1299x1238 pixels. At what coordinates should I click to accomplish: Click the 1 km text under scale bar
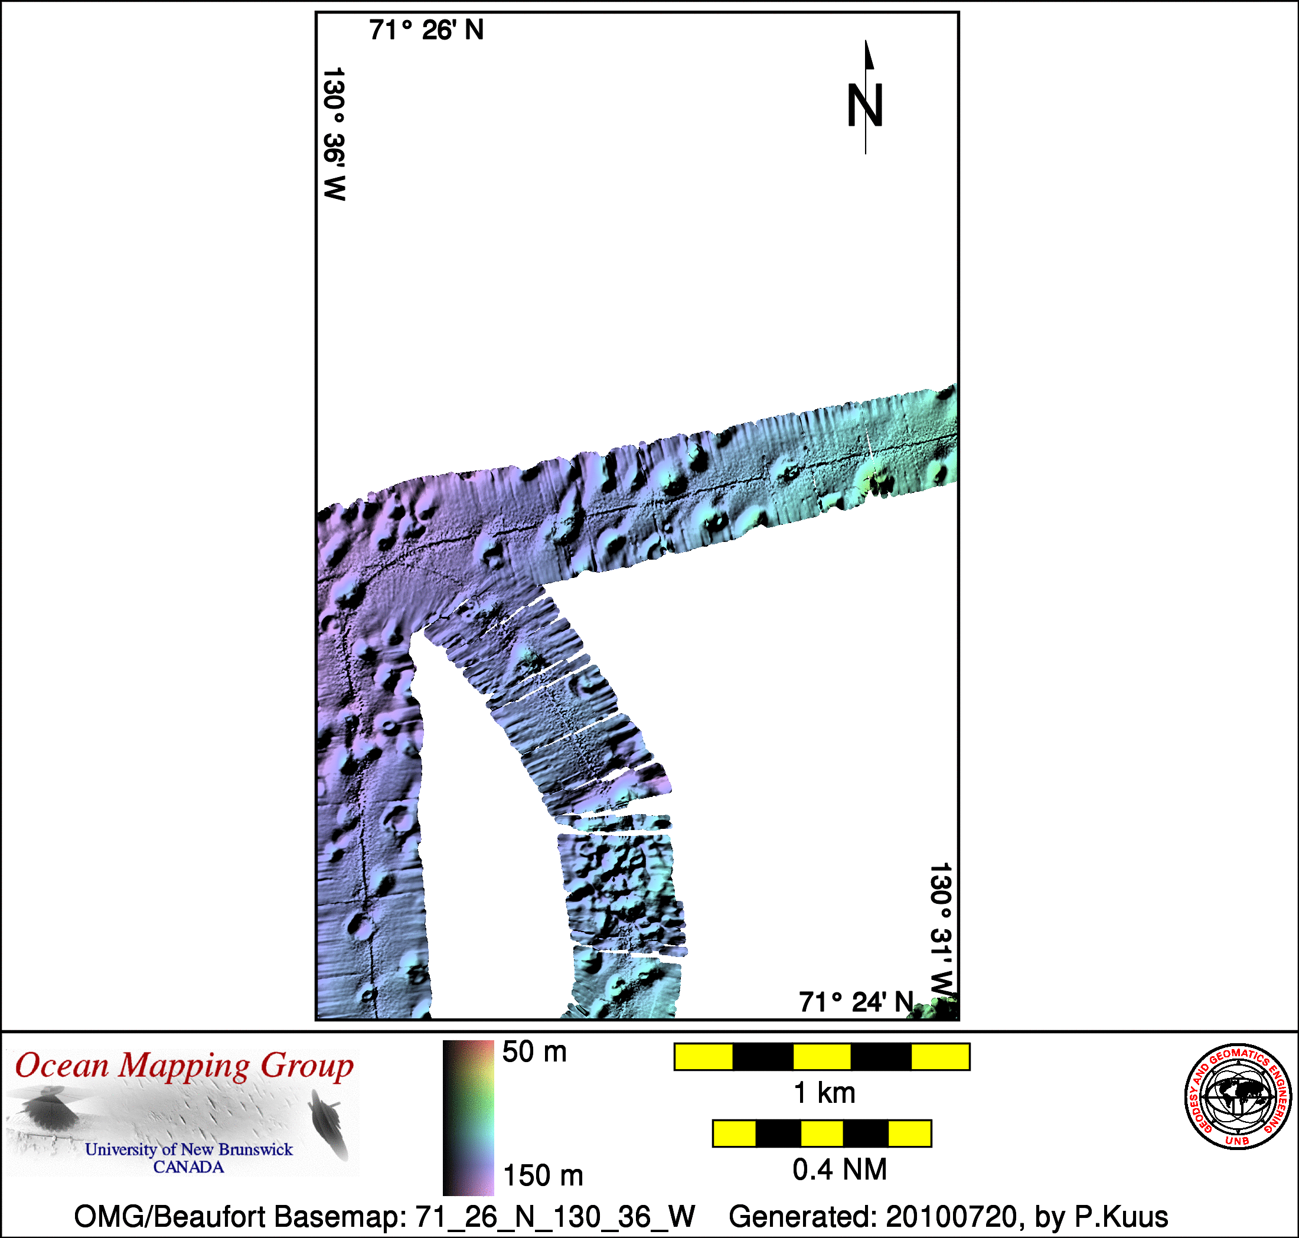pos(824,1093)
